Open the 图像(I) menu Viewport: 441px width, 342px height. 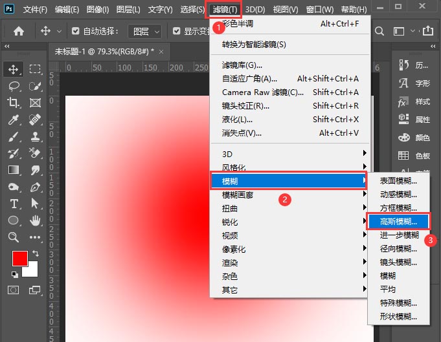[x=98, y=10]
